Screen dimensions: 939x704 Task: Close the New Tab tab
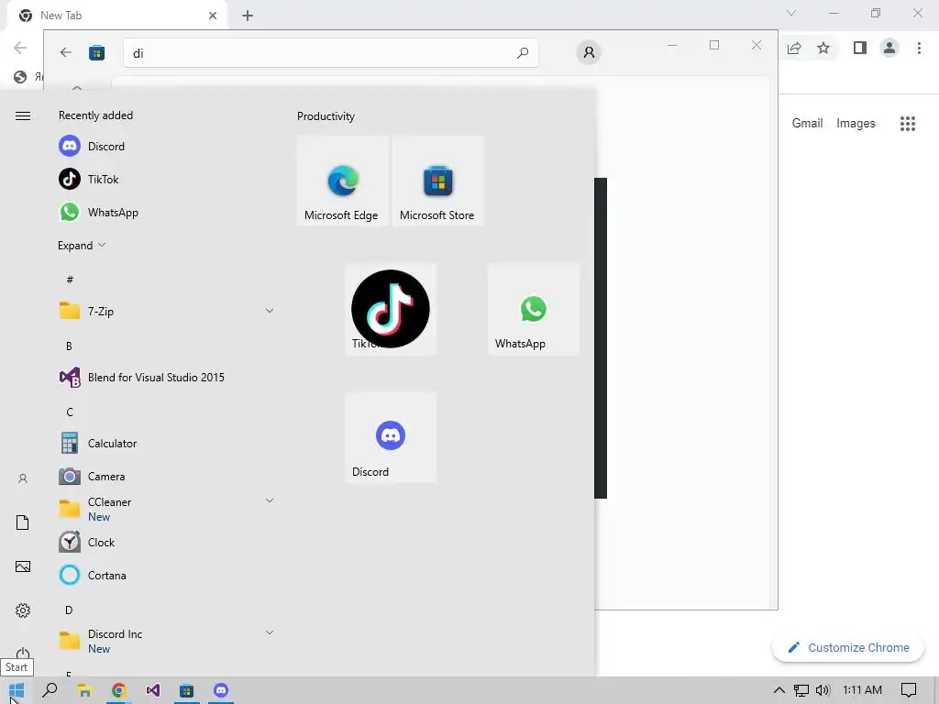point(213,16)
